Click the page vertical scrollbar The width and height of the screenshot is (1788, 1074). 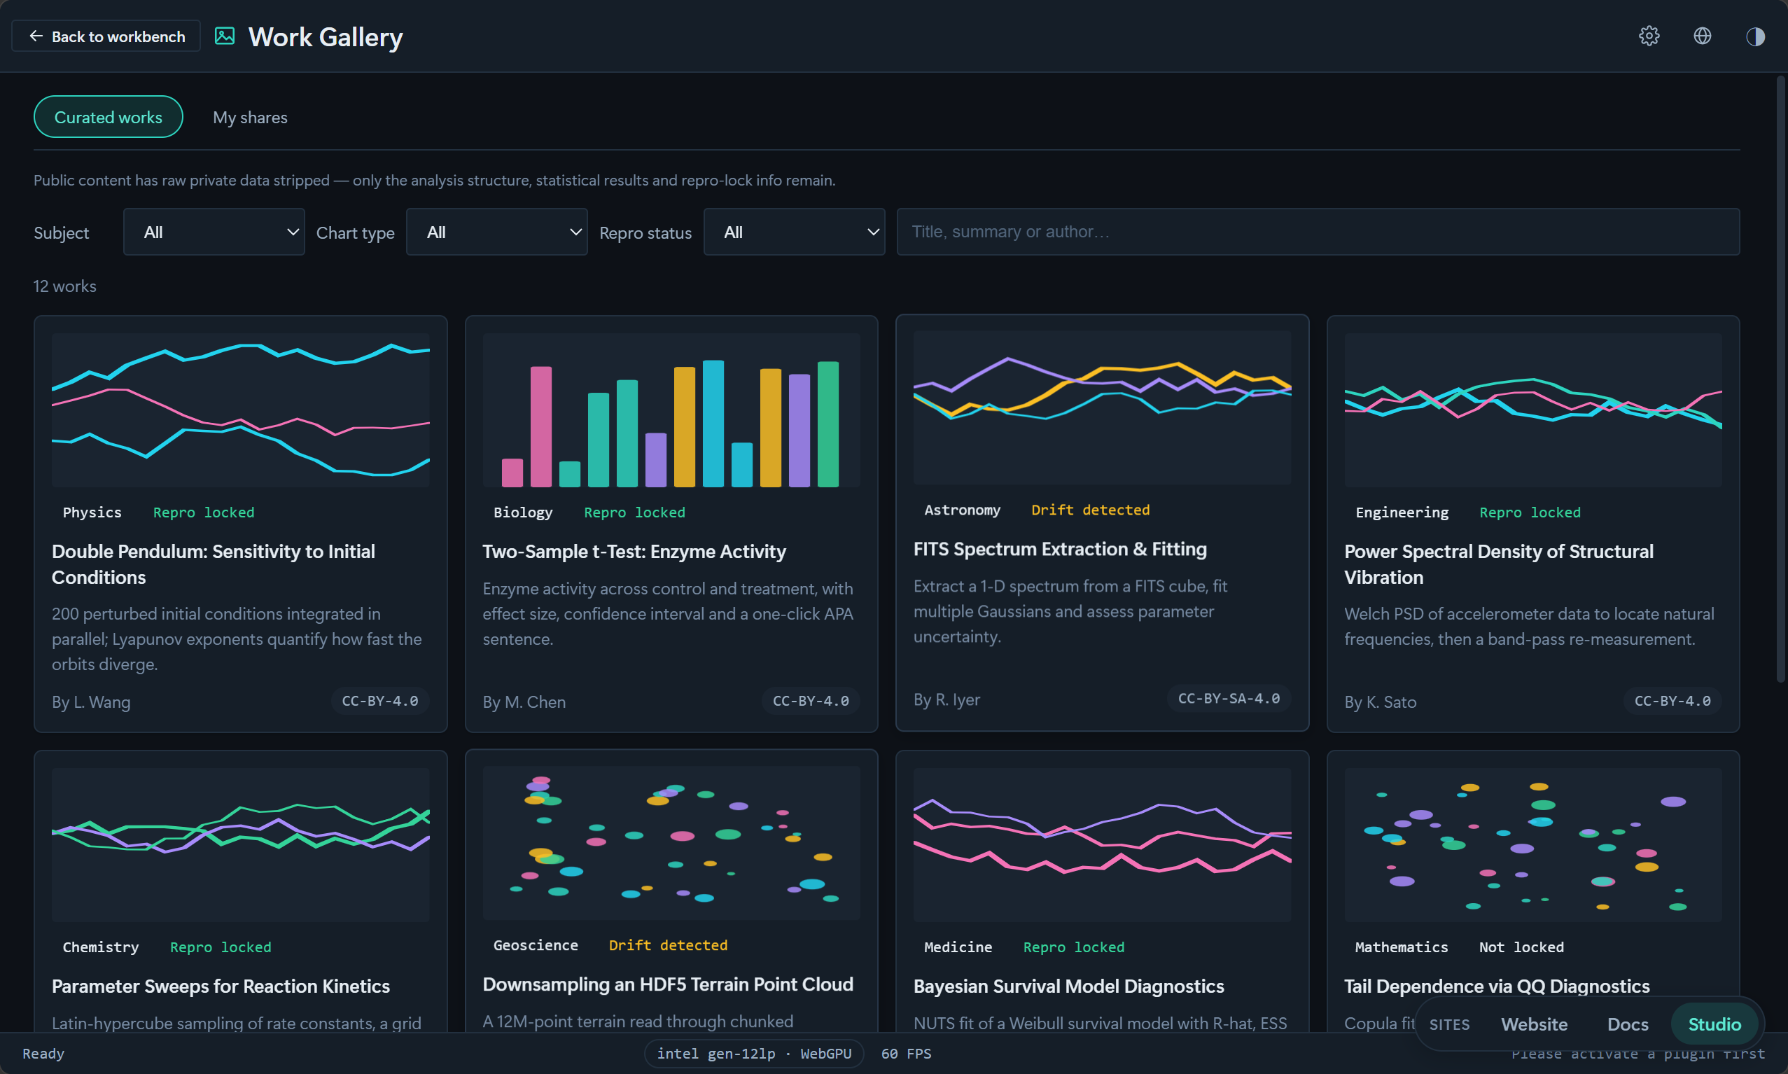(1781, 378)
